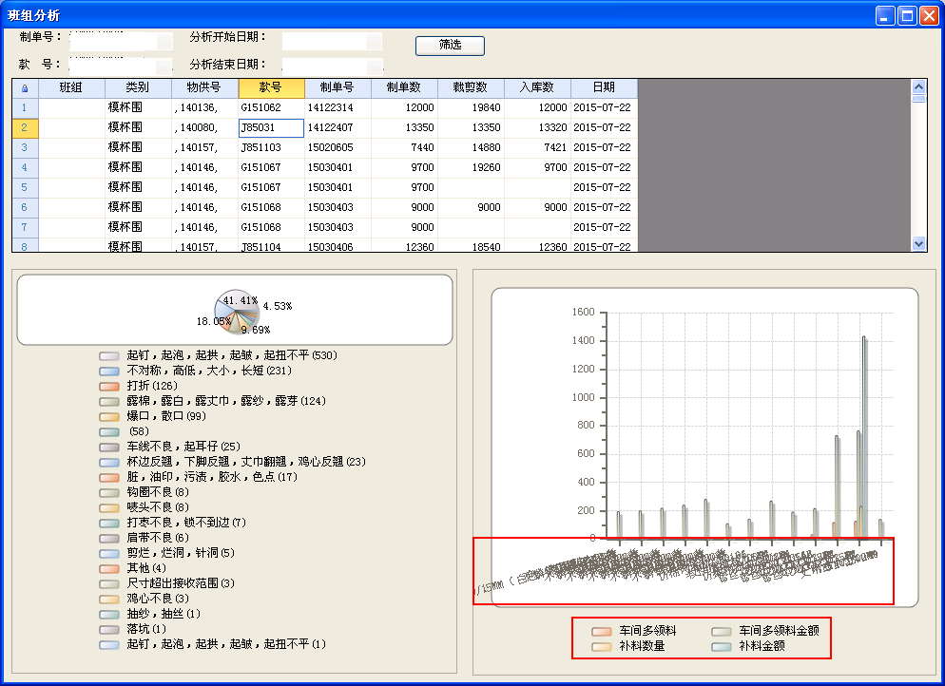This screenshot has height=686, width=945.
Task: Select row 5 by its row header
Action: coord(25,187)
